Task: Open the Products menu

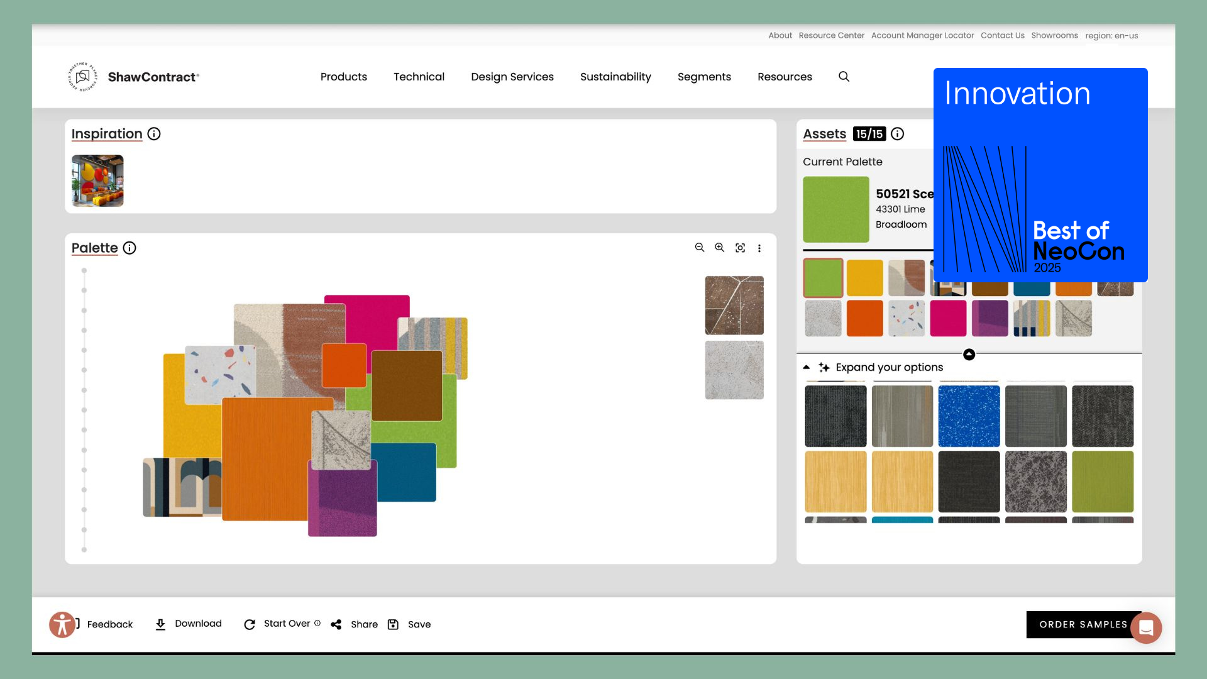Action: pyautogui.click(x=343, y=76)
